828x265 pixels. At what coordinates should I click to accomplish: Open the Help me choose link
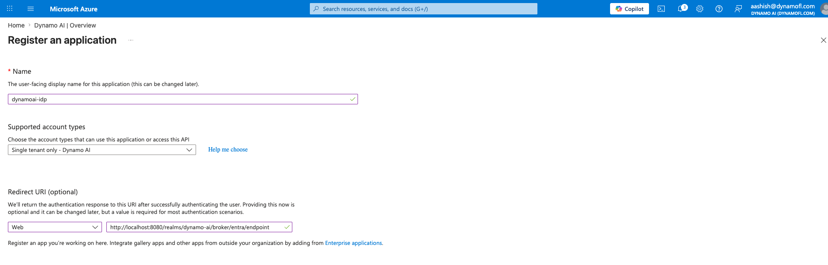coord(228,149)
